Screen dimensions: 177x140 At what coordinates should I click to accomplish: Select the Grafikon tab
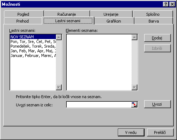tap(114, 21)
